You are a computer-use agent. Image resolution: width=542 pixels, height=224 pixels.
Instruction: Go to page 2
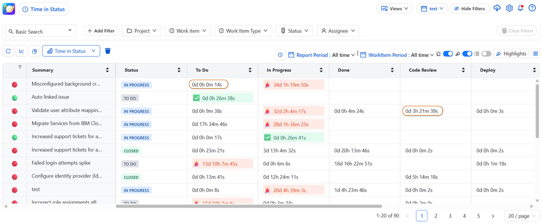436,216
